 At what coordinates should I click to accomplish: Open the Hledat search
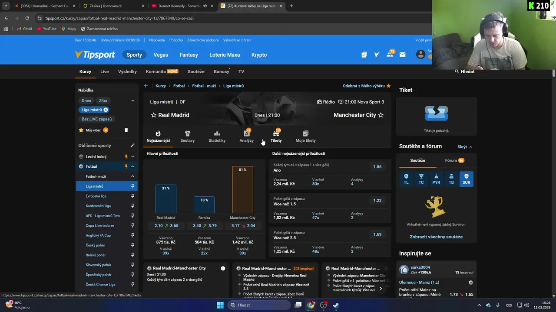click(464, 71)
